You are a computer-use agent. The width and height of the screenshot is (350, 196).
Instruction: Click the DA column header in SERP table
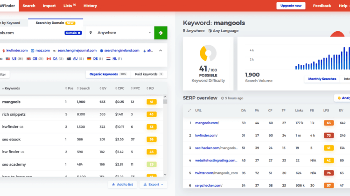pyautogui.click(x=243, y=111)
